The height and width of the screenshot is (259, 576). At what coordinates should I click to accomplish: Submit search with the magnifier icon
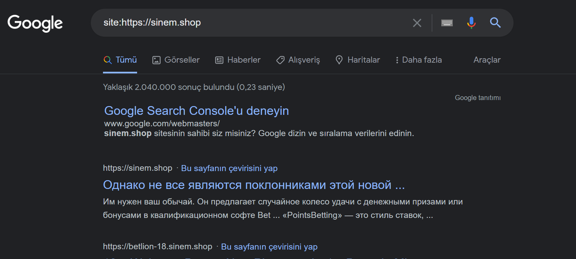point(495,23)
